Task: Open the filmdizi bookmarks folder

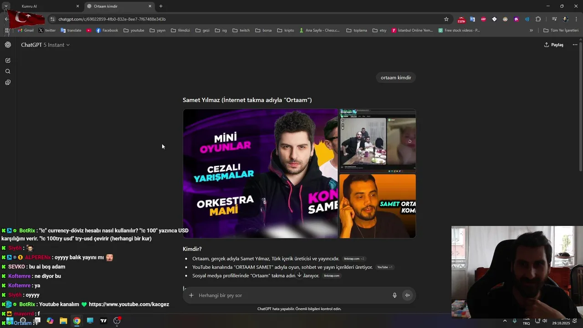Action: (180, 31)
